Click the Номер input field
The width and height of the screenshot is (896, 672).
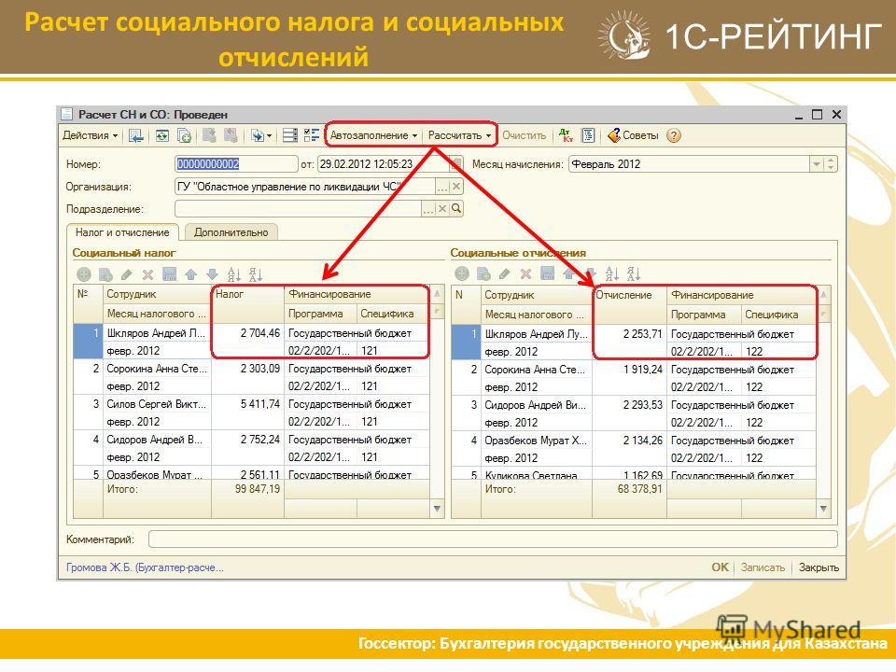pyautogui.click(x=236, y=164)
